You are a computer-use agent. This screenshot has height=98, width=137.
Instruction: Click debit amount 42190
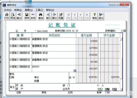(94, 62)
